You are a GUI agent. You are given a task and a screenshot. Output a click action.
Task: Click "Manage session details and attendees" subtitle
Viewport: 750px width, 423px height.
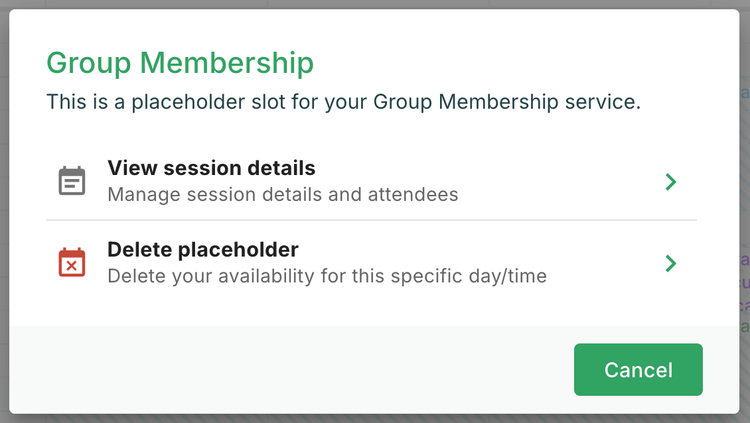point(283,195)
